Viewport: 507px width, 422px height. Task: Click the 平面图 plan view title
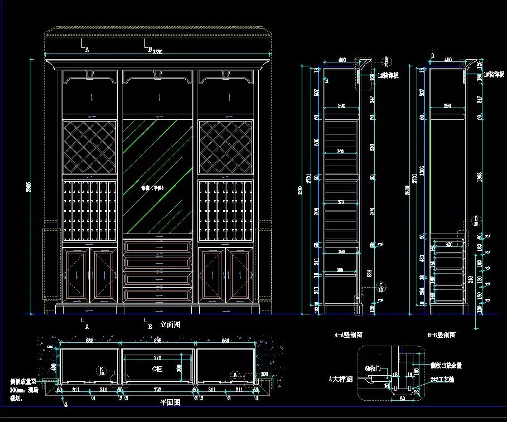(170, 402)
